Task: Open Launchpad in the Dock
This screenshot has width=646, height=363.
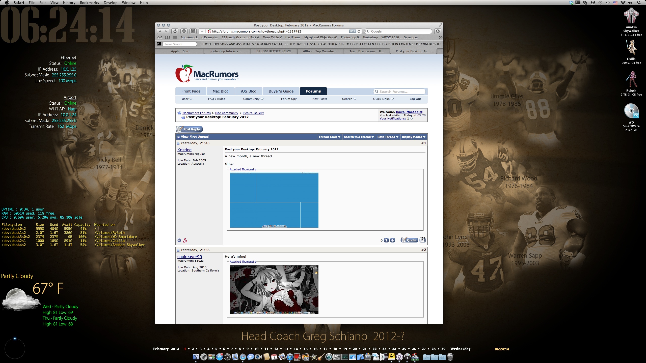Action: 204,357
